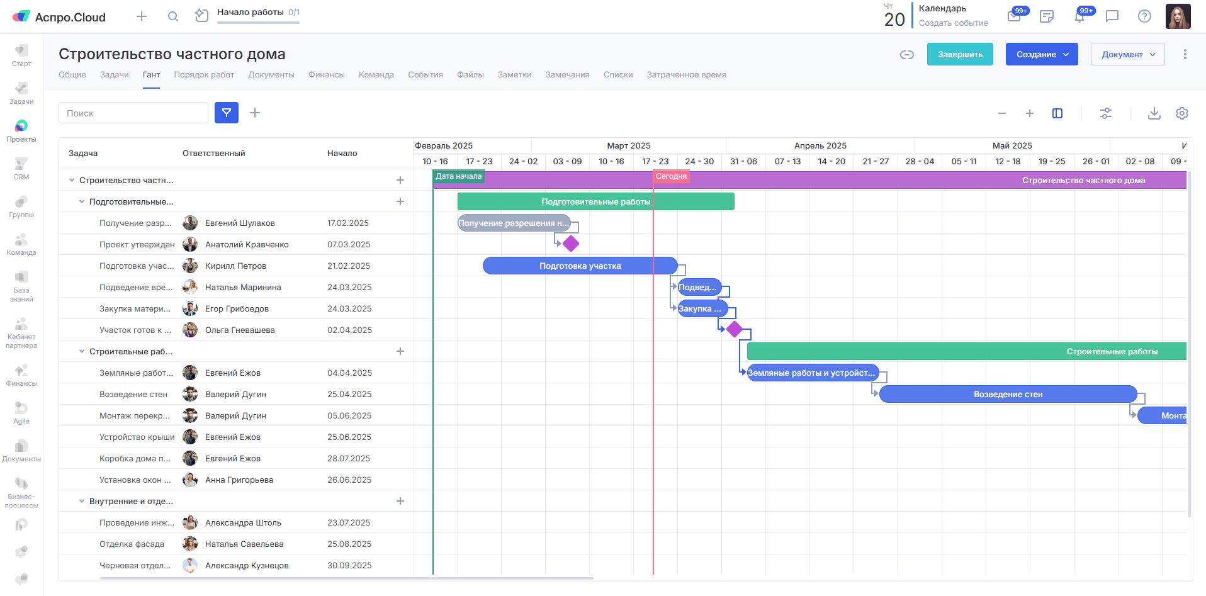Screen dimensions: 1206x596
Task: Copy project link using chain icon
Action: coord(906,55)
